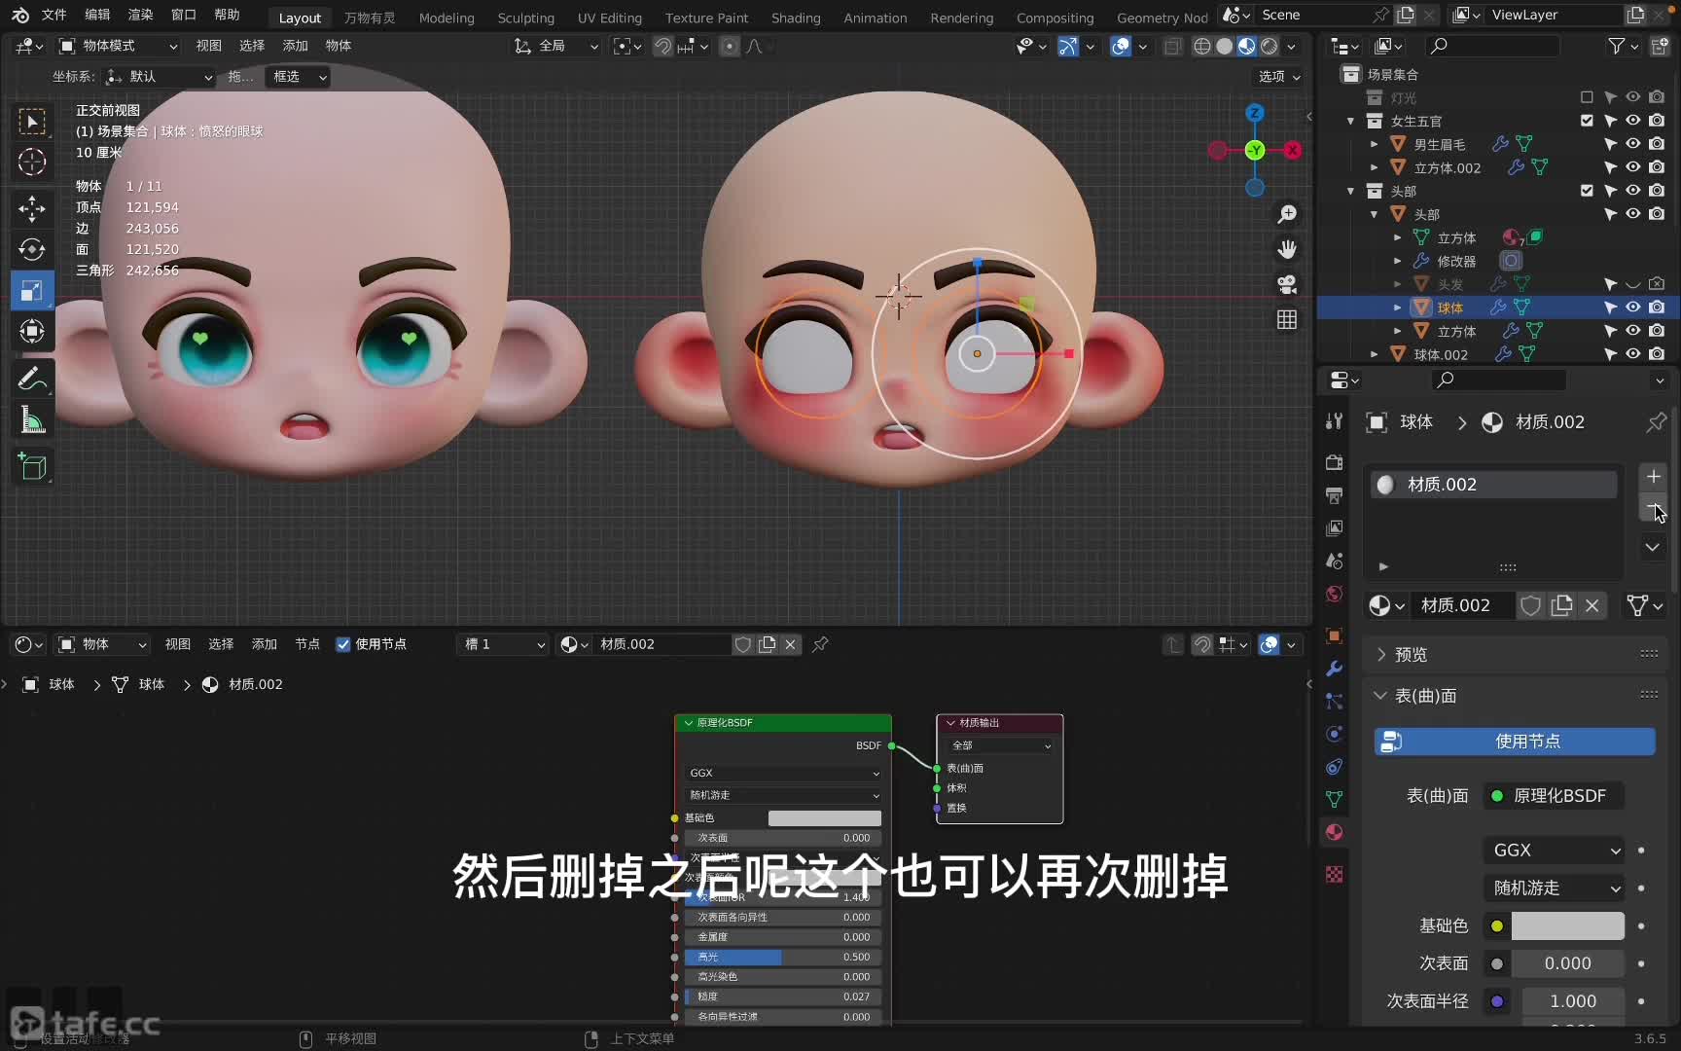
Task: Toggle fake user shield for 材质.002 in properties
Action: point(1530,605)
